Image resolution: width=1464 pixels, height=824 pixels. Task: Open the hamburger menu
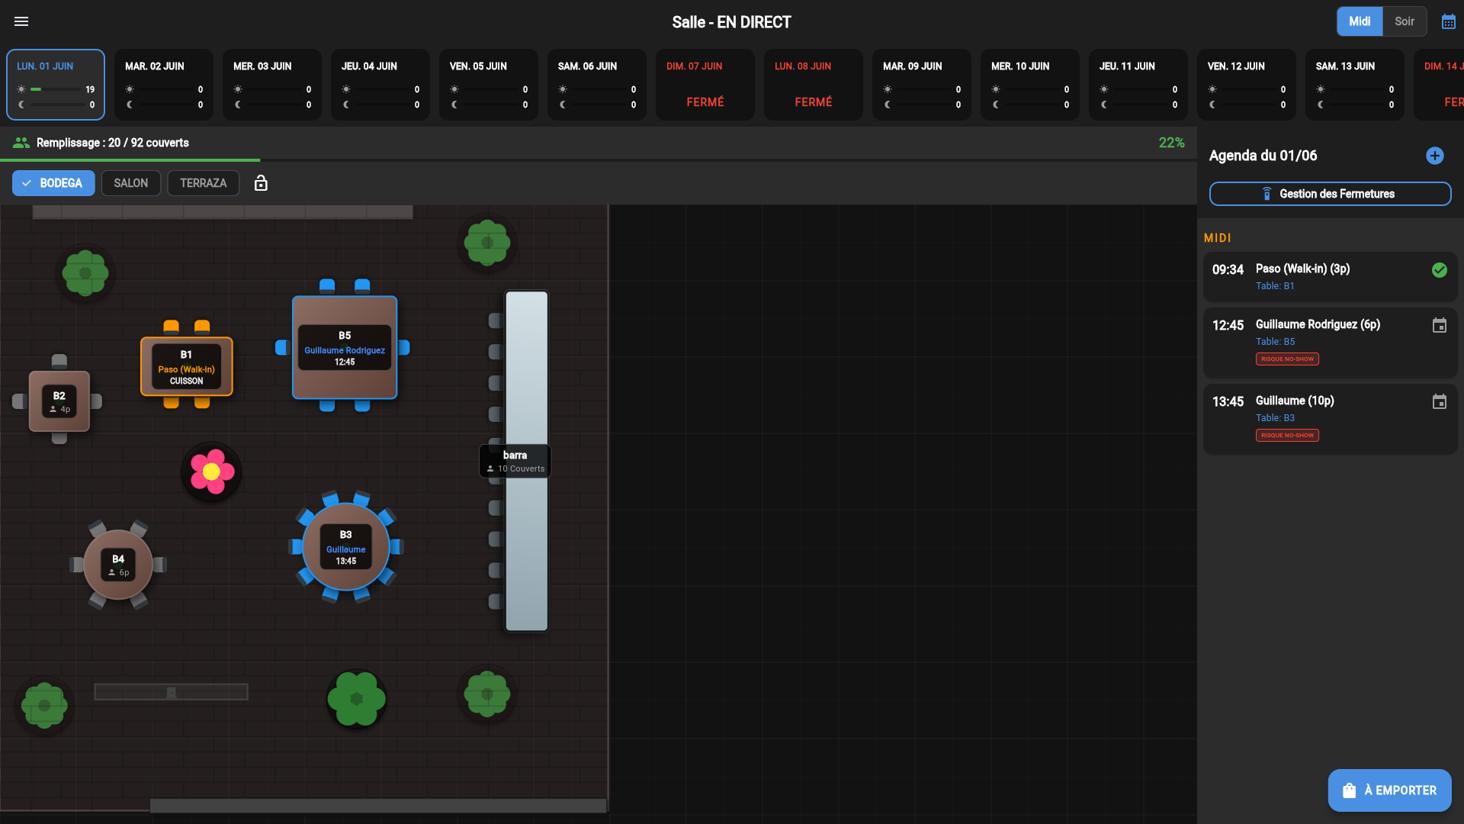(21, 21)
